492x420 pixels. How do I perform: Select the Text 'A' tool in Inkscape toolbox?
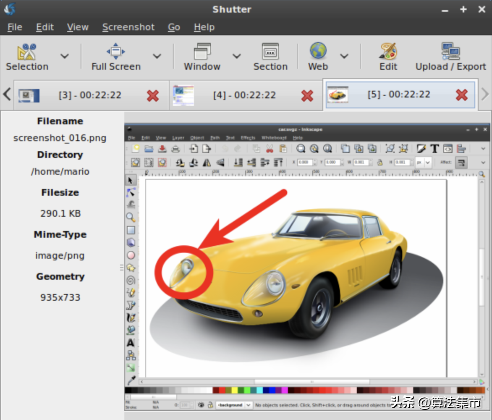(x=131, y=342)
